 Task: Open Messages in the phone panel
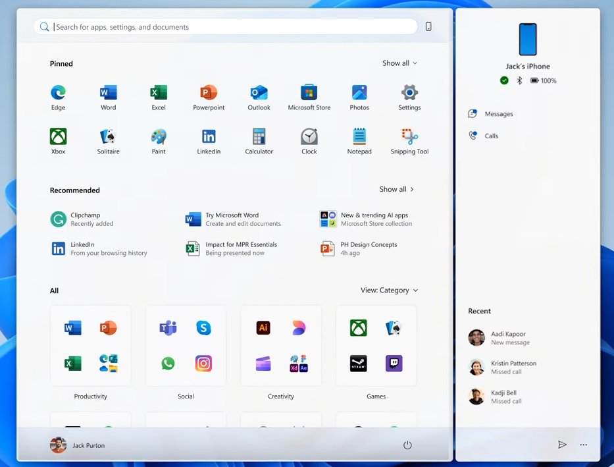491,113
